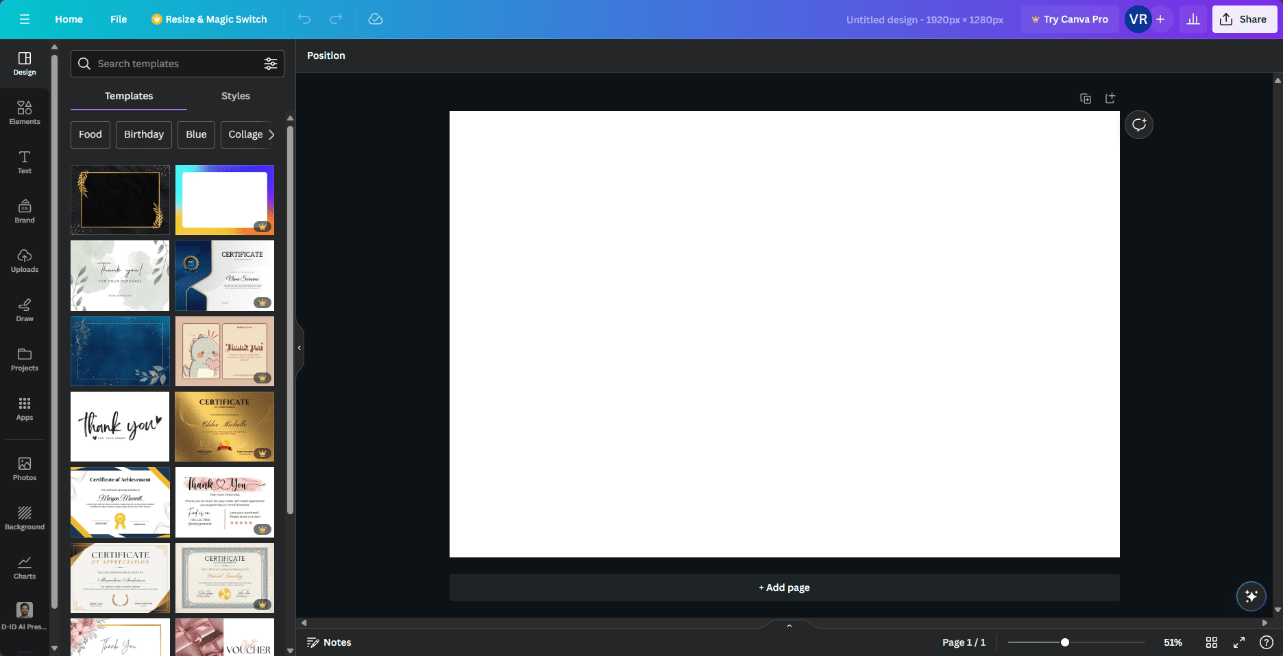Screen dimensions: 1283x656
Task: Click the undo arrow icon
Action: coord(304,19)
